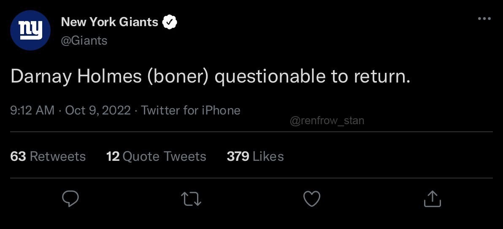Screen dimensions: 503x229
Task: Click the @renfrow_stan watermark text
Action: coord(327,121)
